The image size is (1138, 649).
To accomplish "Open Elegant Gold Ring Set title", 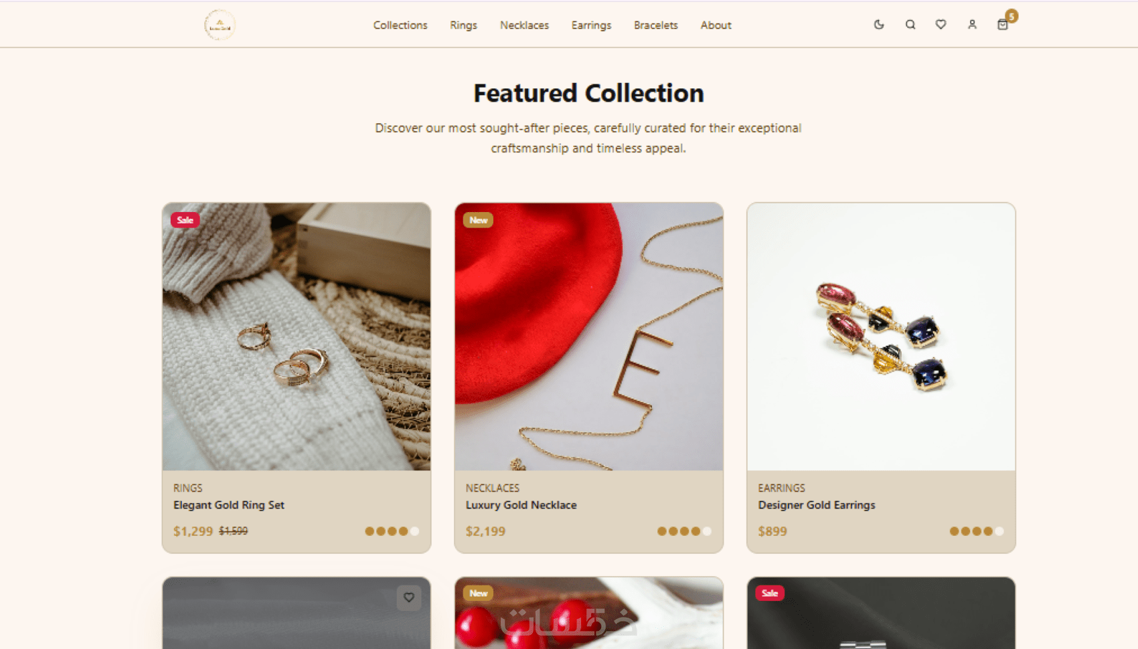I will tap(229, 505).
